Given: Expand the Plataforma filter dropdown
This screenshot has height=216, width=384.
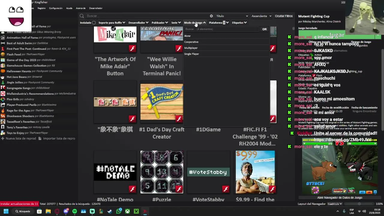Looking at the screenshot, I should (x=219, y=22).
